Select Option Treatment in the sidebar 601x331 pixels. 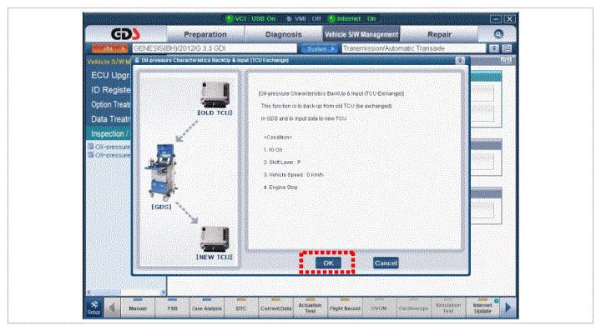click(x=110, y=104)
